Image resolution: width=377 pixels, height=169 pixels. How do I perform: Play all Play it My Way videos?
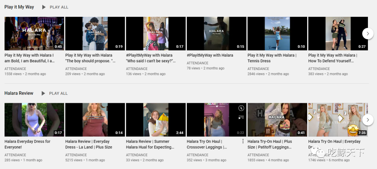pyautogui.click(x=59, y=7)
